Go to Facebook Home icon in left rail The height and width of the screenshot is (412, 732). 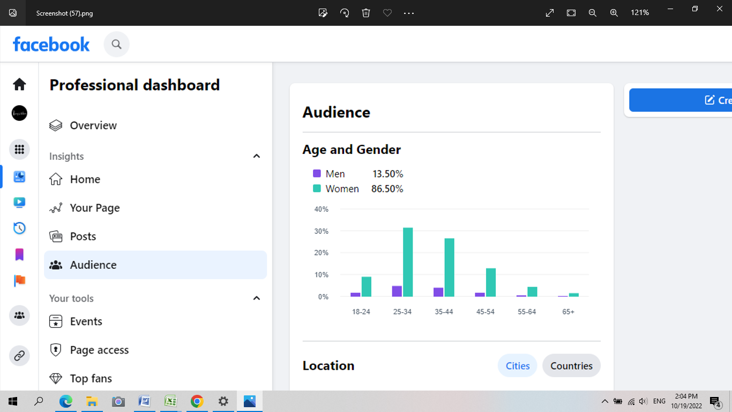tap(19, 84)
